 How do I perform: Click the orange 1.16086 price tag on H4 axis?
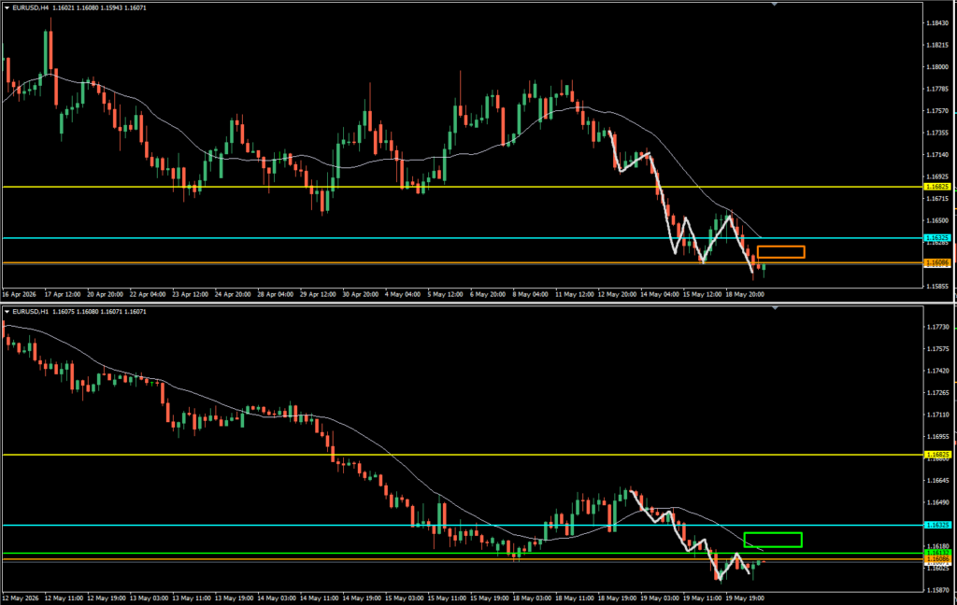pyautogui.click(x=937, y=263)
